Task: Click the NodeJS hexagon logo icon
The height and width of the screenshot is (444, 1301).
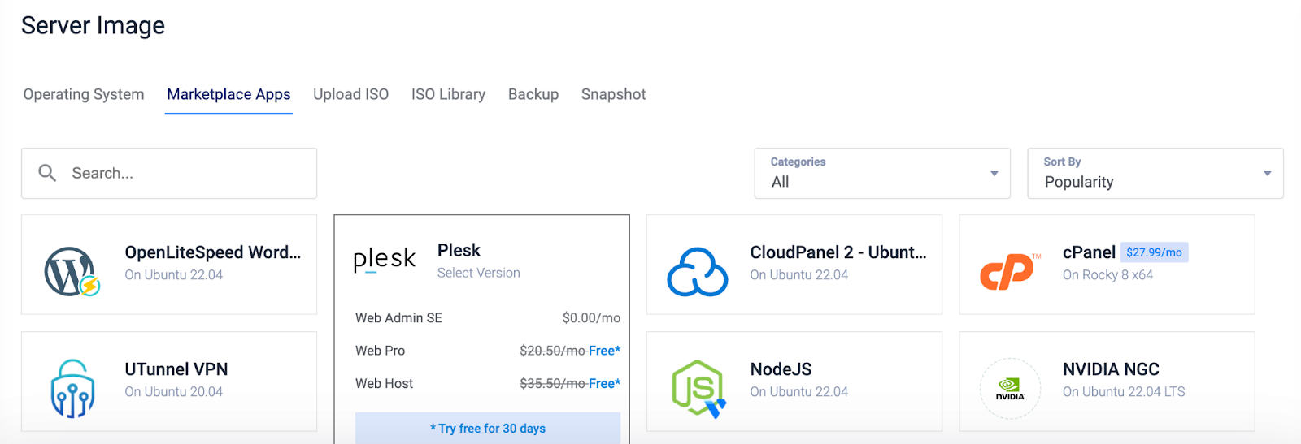Action: click(698, 389)
